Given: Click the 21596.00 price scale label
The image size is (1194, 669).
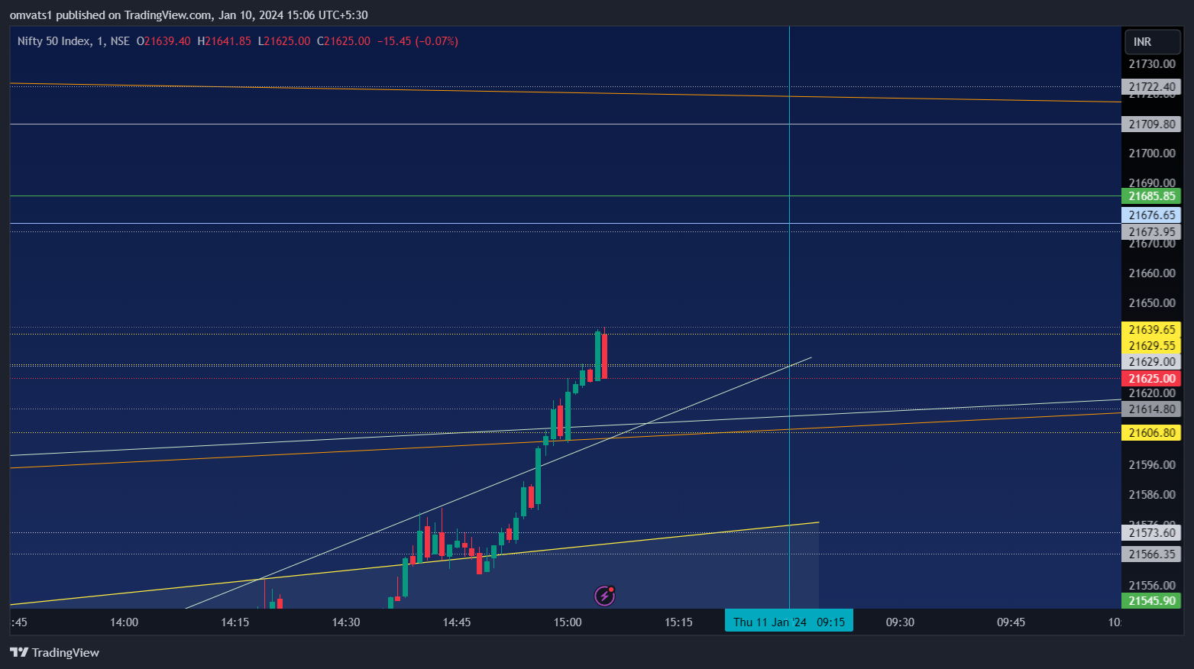Looking at the screenshot, I should coord(1152,465).
